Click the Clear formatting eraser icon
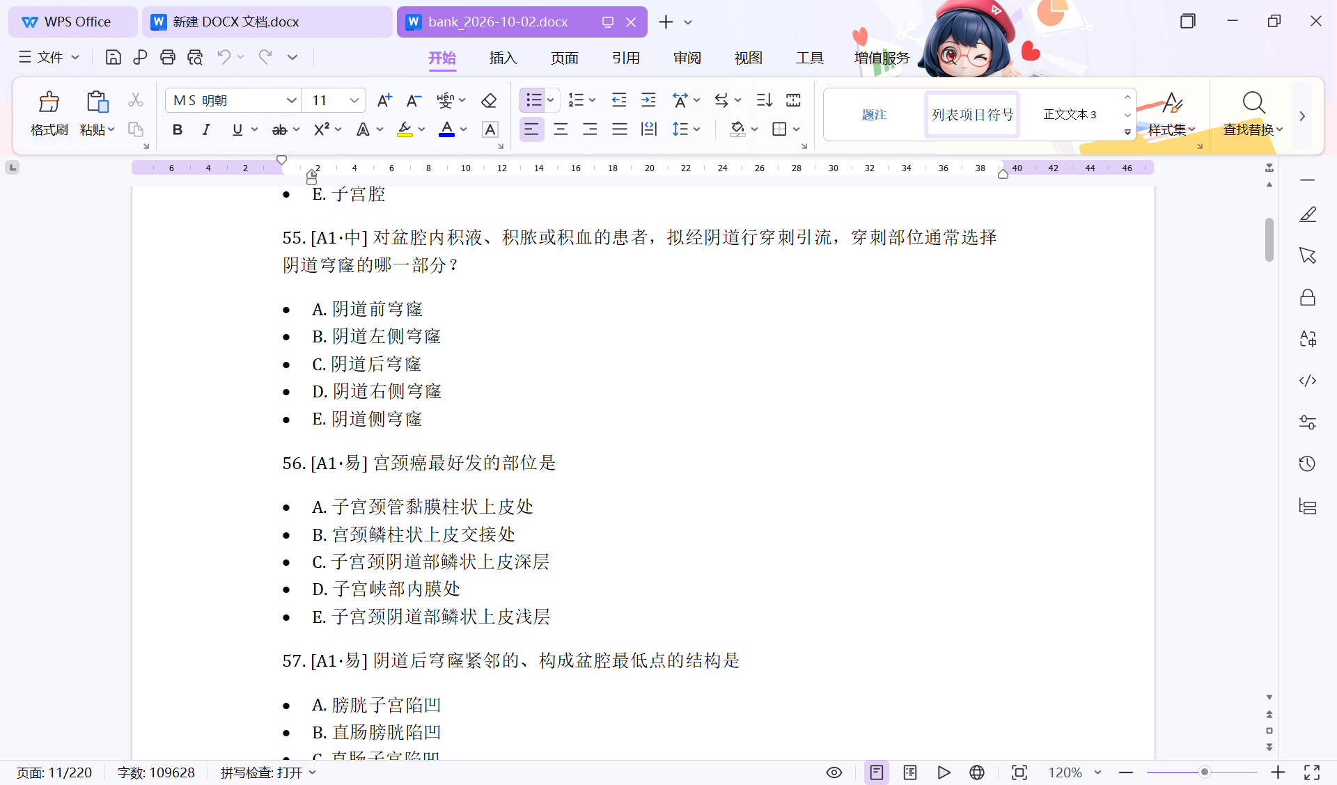The height and width of the screenshot is (785, 1337). point(489,100)
